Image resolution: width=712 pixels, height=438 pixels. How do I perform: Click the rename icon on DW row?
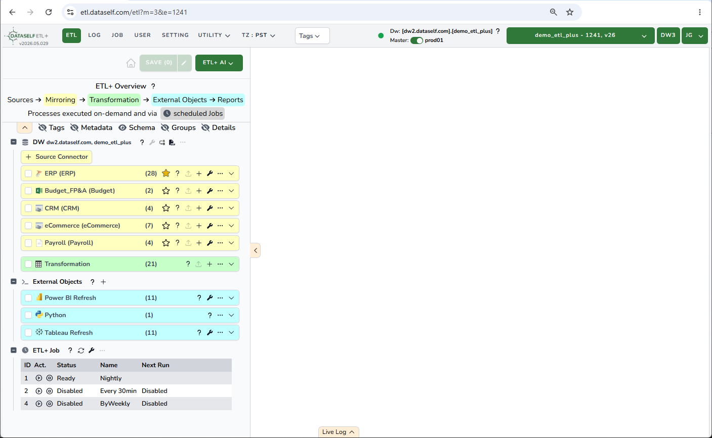click(x=162, y=143)
